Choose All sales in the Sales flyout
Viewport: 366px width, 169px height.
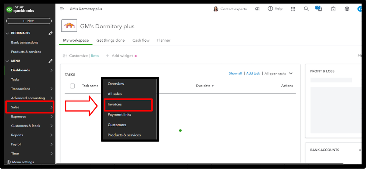pyautogui.click(x=115, y=94)
